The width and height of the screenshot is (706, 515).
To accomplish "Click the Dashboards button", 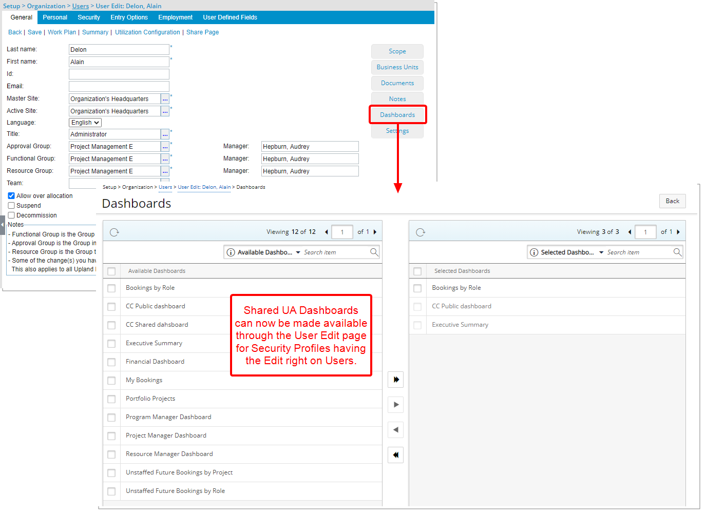I will 397,115.
